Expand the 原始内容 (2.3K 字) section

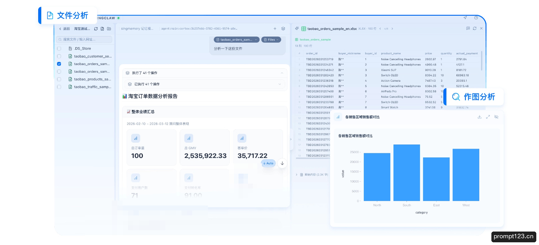click(312, 174)
